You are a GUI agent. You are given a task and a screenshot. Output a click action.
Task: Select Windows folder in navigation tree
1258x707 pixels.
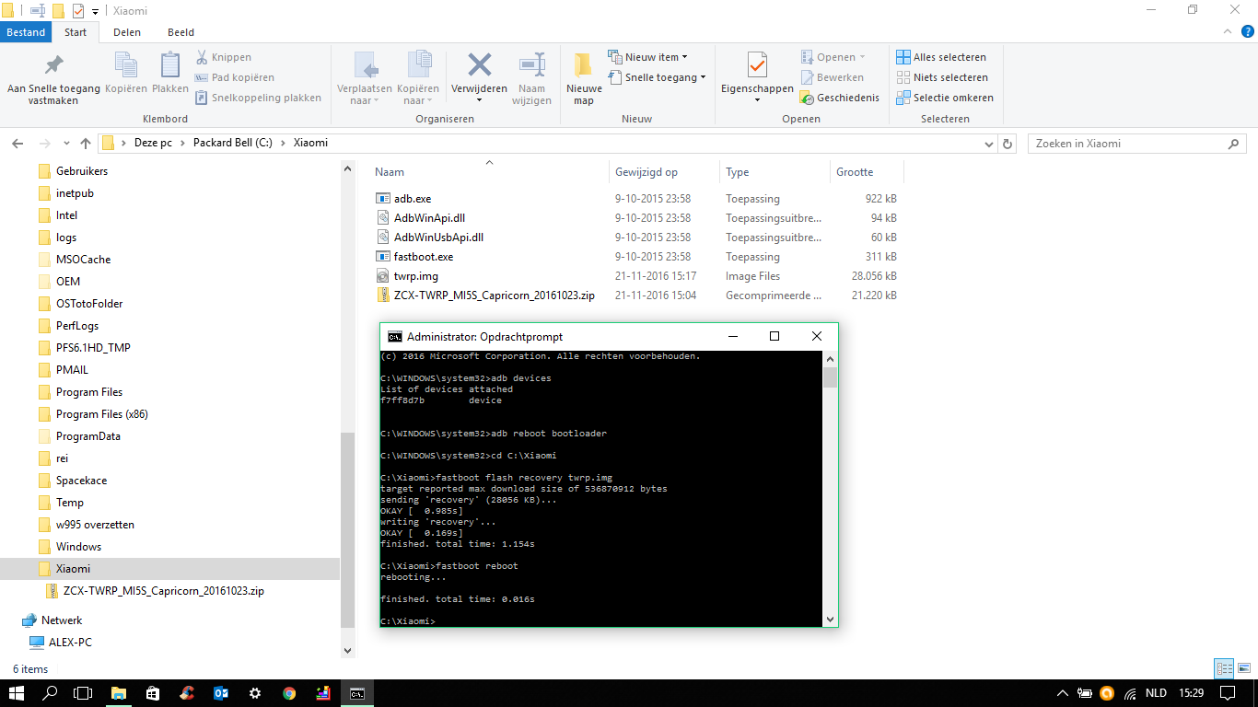[78, 547]
